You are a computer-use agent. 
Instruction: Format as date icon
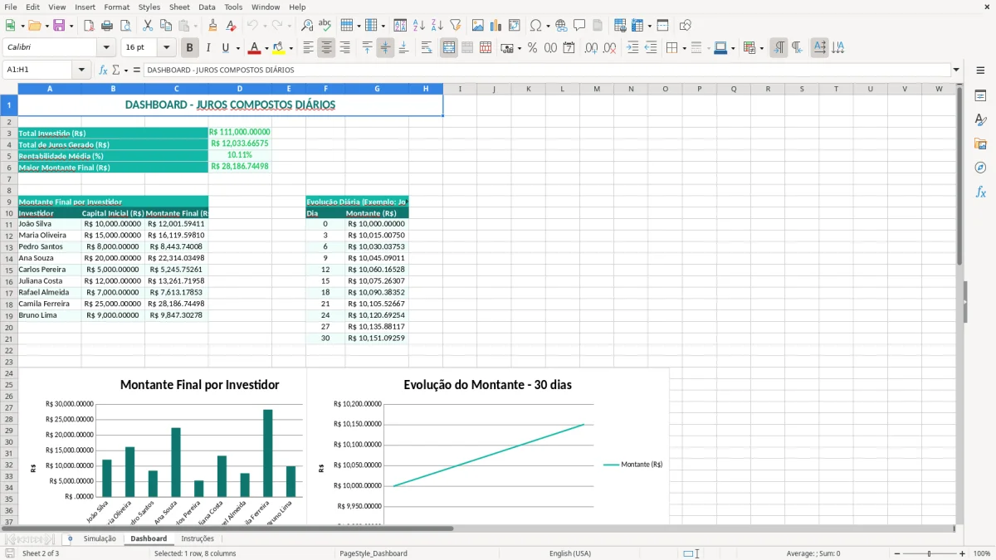(x=569, y=48)
